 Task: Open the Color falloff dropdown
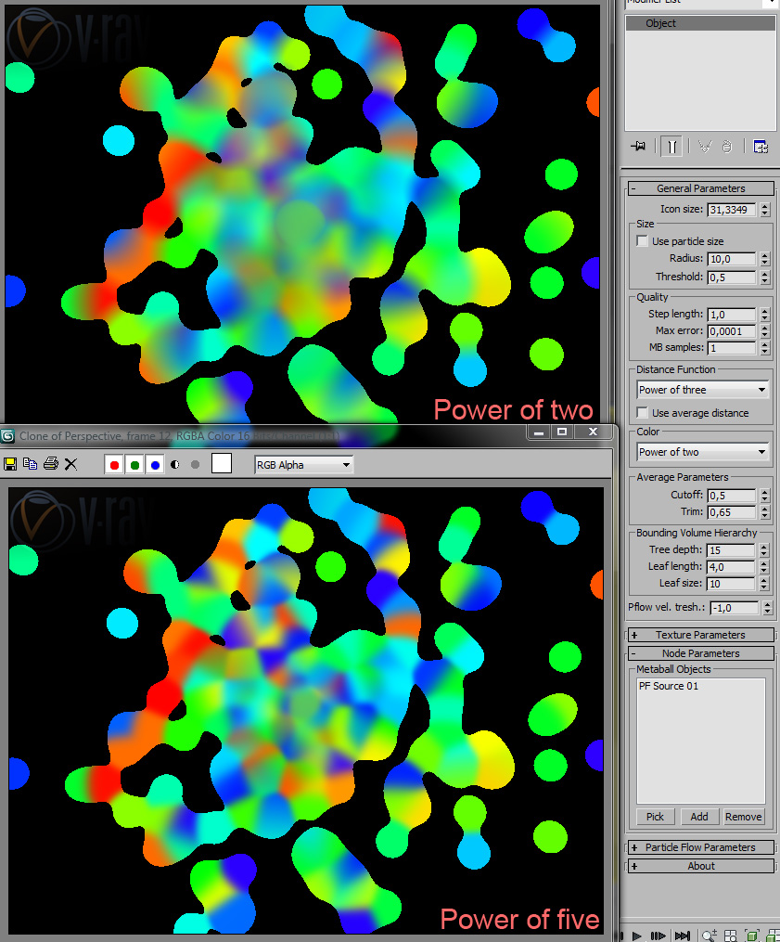click(x=702, y=452)
